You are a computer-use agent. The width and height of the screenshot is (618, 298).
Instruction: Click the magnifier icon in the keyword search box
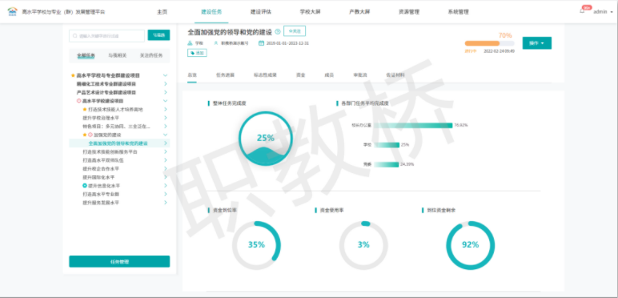pos(75,35)
